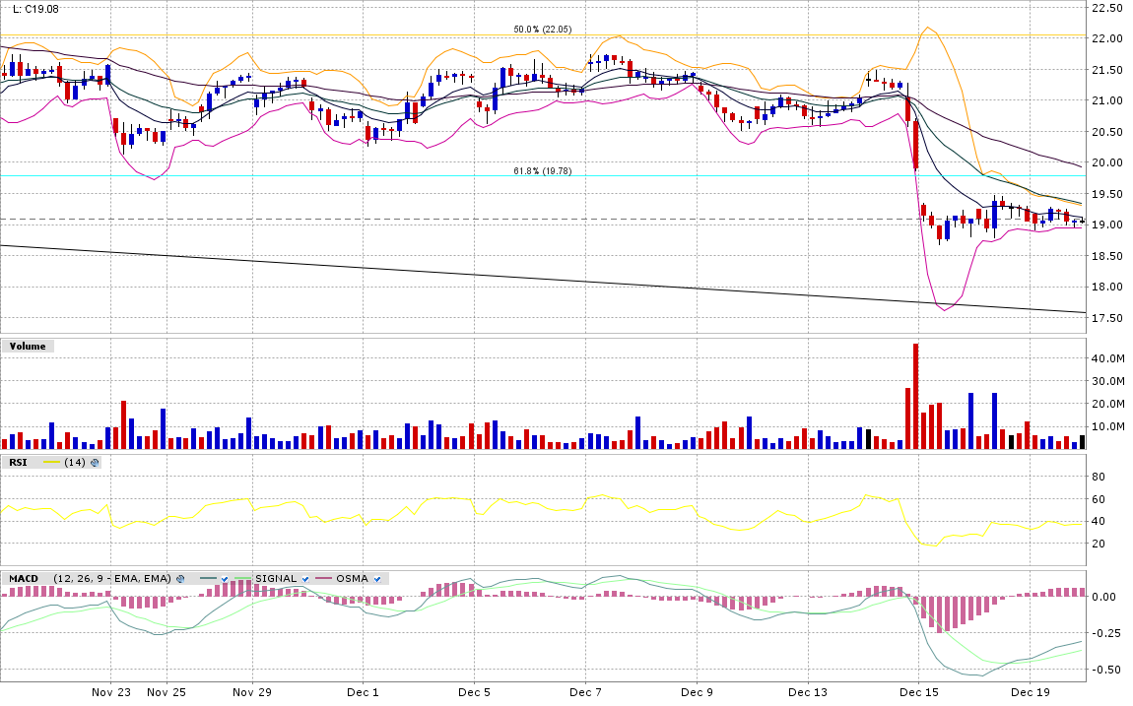Click the 22.50 price axis value

(x=1107, y=8)
